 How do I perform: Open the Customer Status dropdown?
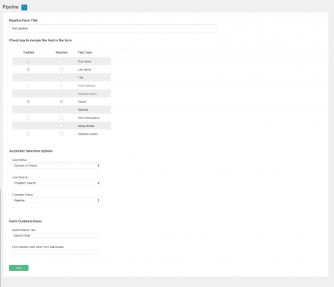[56, 201]
